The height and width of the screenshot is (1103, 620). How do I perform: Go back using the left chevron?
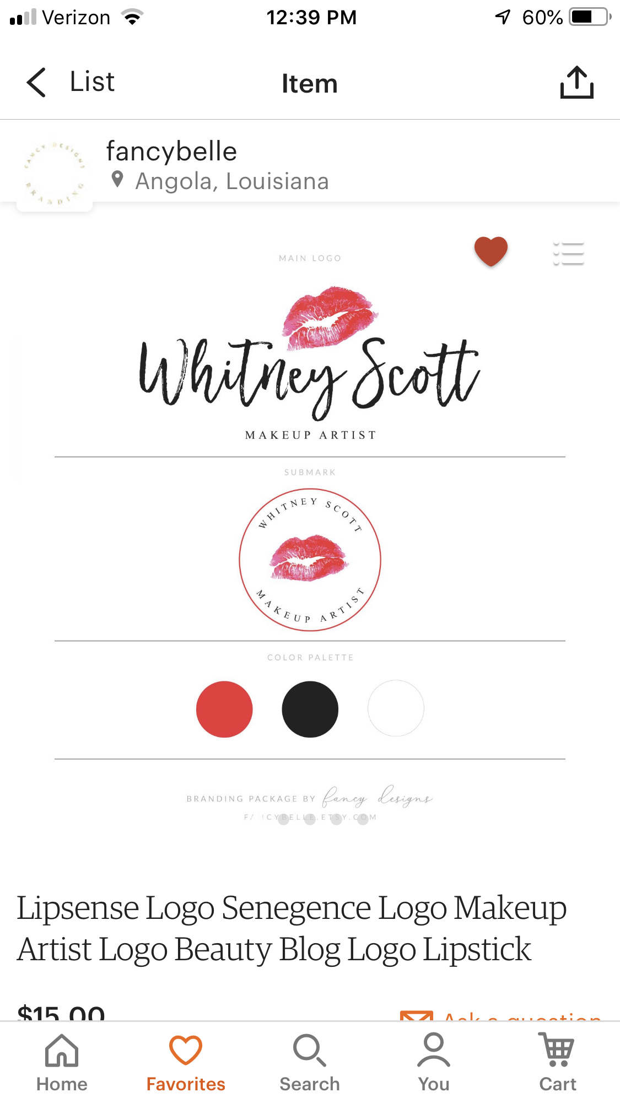pyautogui.click(x=36, y=83)
